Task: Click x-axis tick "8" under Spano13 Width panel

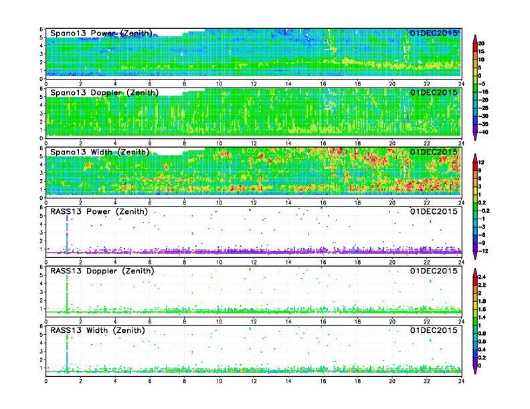Action: point(184,202)
